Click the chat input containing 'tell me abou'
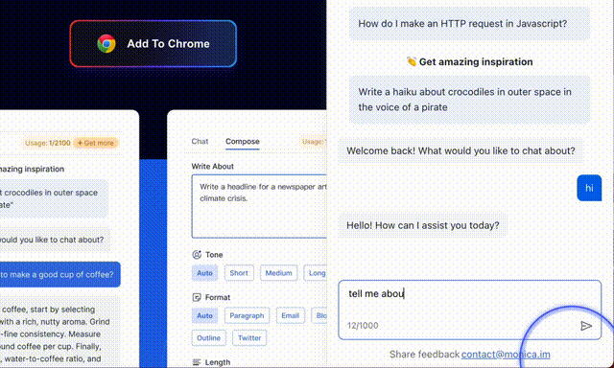 pos(469,310)
